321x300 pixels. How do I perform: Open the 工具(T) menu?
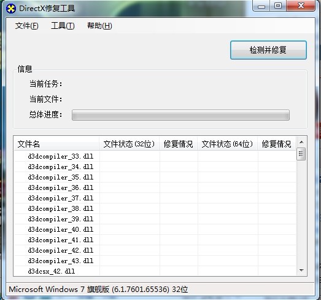pyautogui.click(x=63, y=26)
